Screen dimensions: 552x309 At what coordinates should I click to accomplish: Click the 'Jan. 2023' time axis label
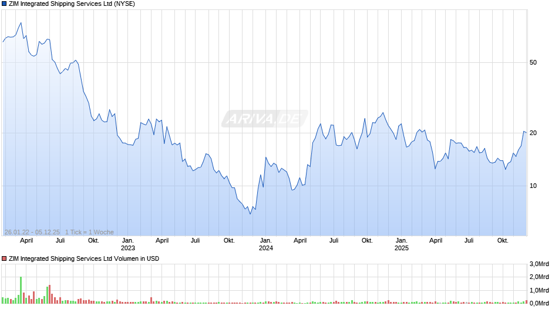(x=128, y=244)
